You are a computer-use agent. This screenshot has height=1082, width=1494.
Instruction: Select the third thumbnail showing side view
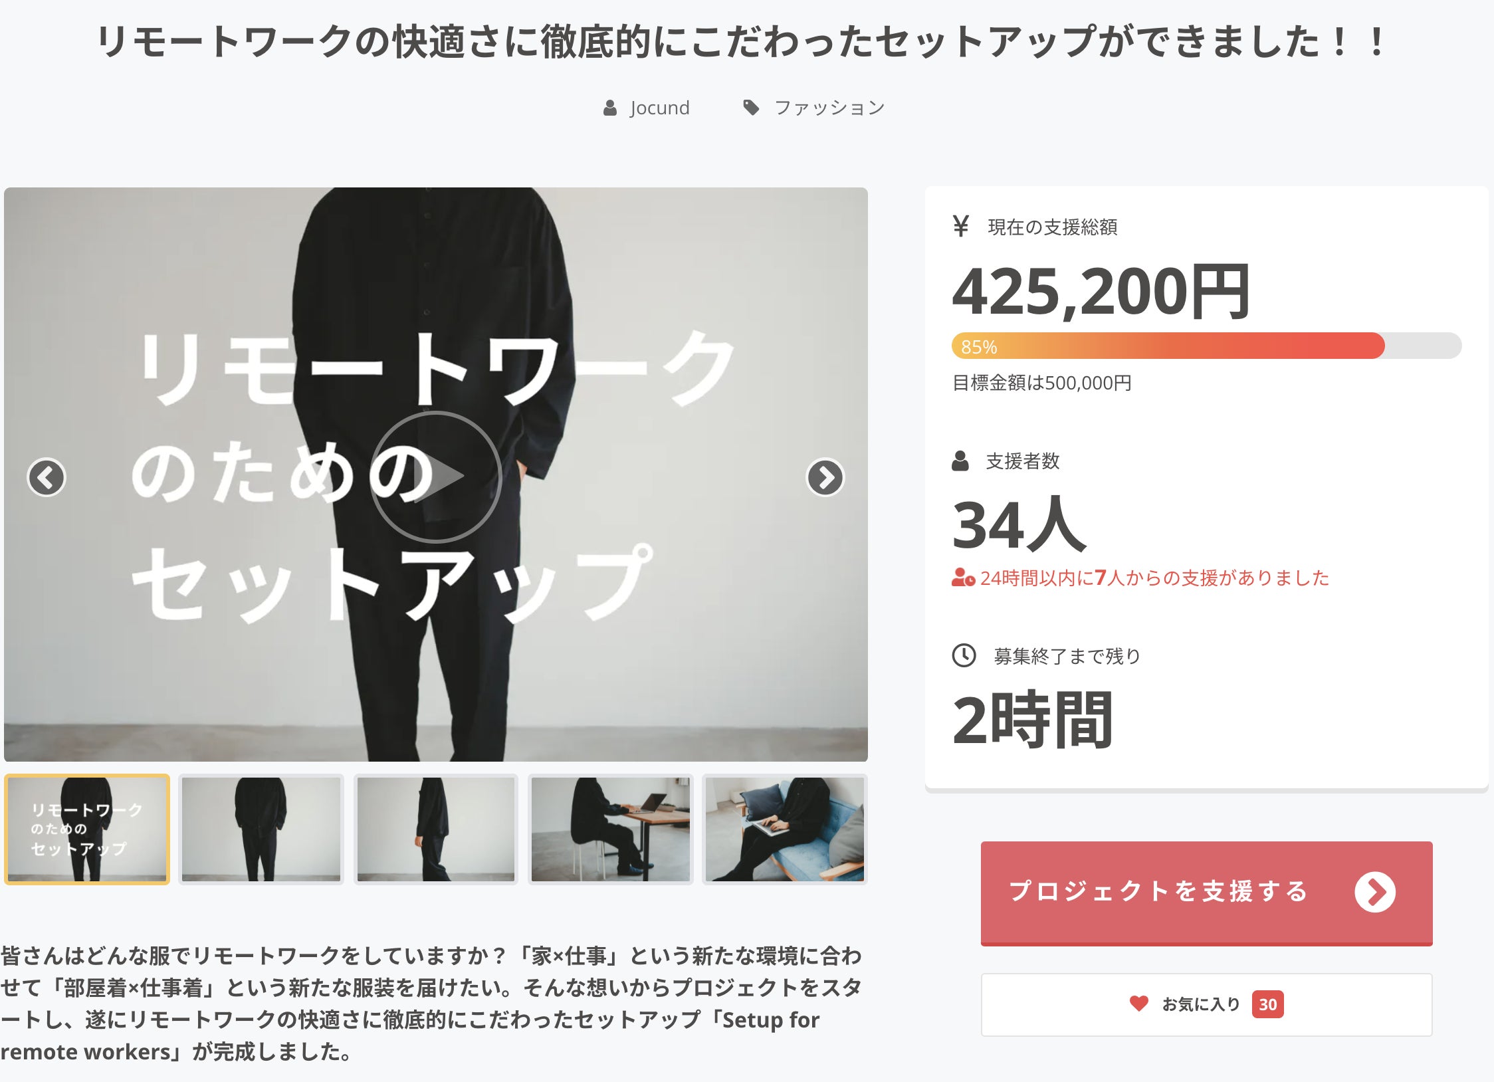pos(435,829)
